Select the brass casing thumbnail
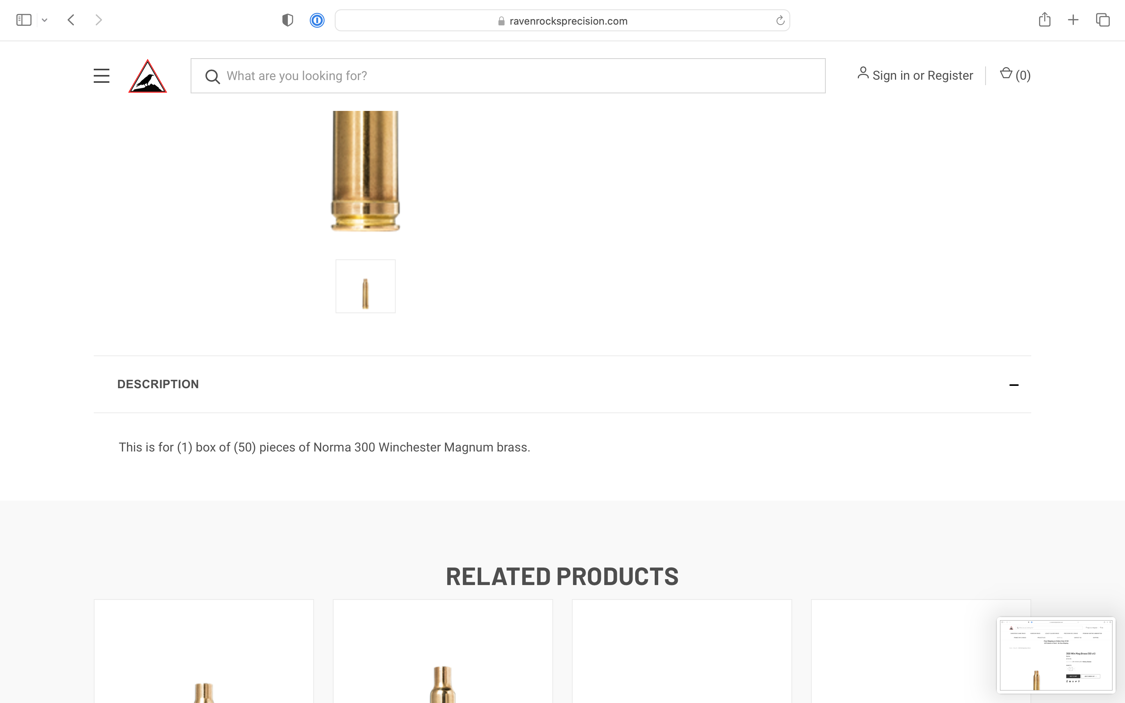Image resolution: width=1125 pixels, height=703 pixels. coord(365,286)
